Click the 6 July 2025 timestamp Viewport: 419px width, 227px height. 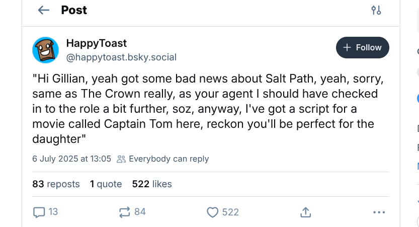pyautogui.click(x=71, y=159)
